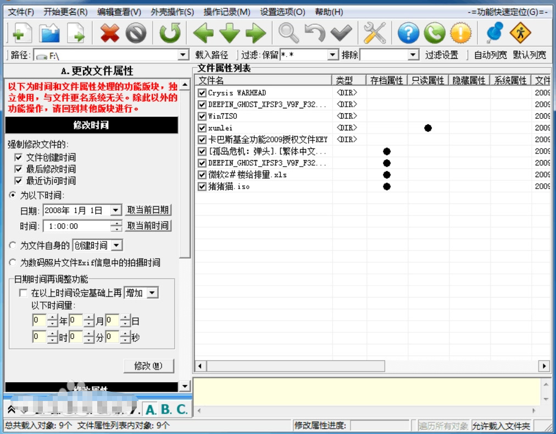Click the green refresh arrow icon

tap(170, 33)
